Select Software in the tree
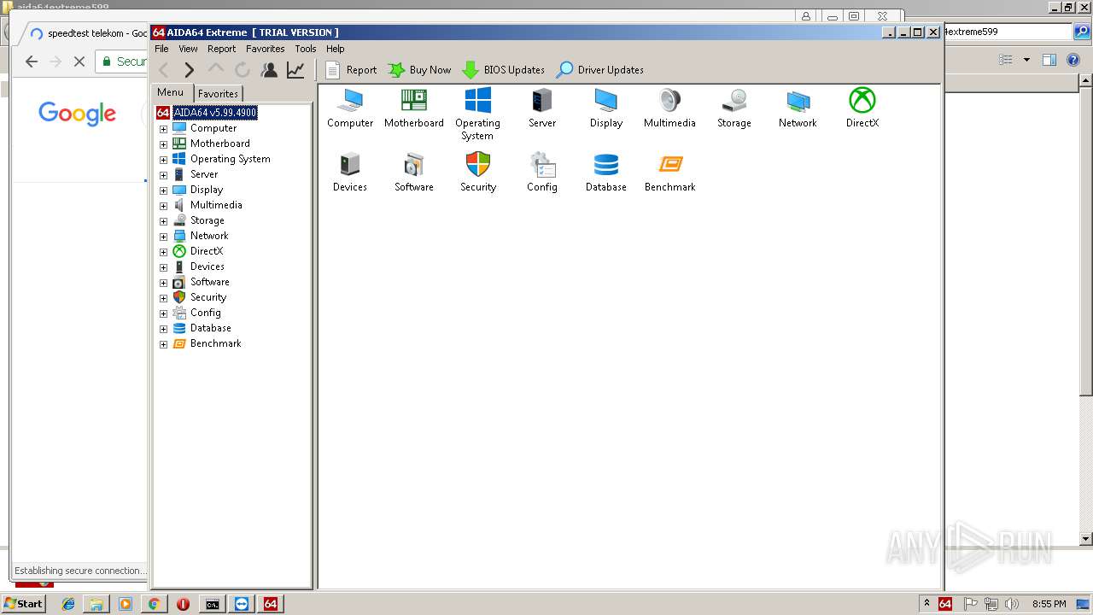The image size is (1093, 615). click(x=209, y=282)
